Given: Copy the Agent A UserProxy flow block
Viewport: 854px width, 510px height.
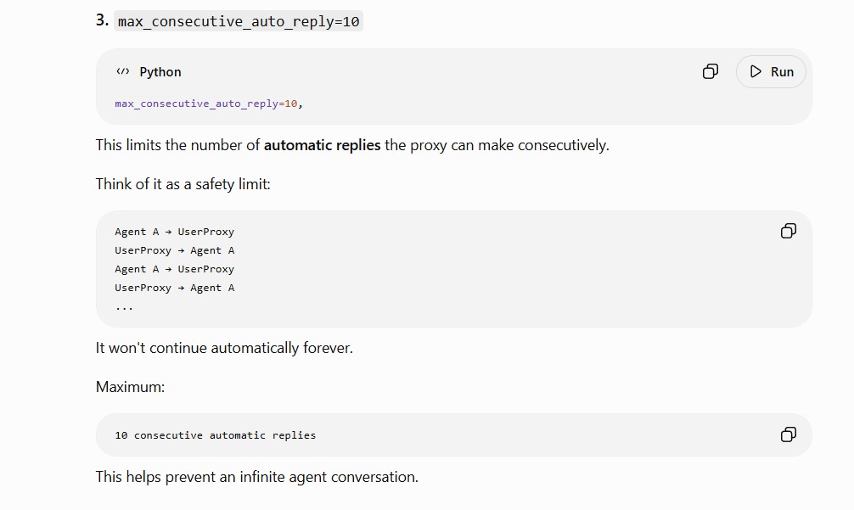Looking at the screenshot, I should point(788,231).
